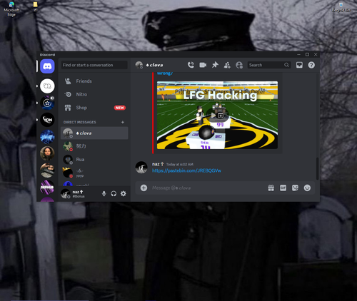
Task: Click naz username in the message
Action: 156,164
